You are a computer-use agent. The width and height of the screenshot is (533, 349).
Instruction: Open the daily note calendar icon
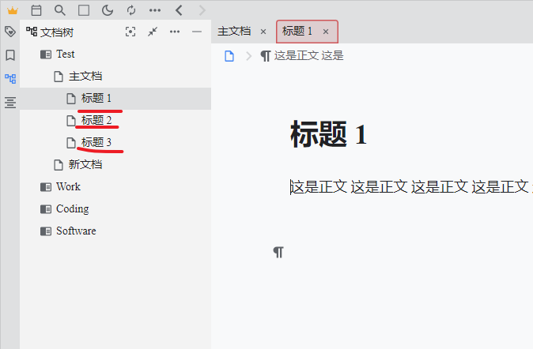point(36,10)
